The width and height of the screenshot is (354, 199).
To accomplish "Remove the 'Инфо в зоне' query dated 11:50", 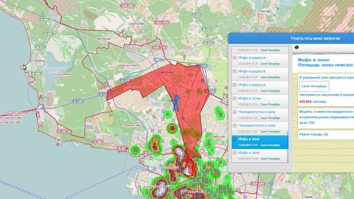I will tap(235, 153).
